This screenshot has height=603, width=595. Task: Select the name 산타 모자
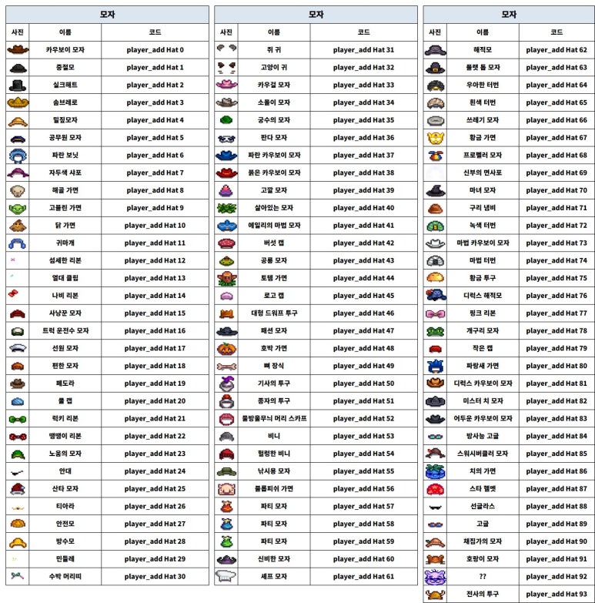pos(65,489)
